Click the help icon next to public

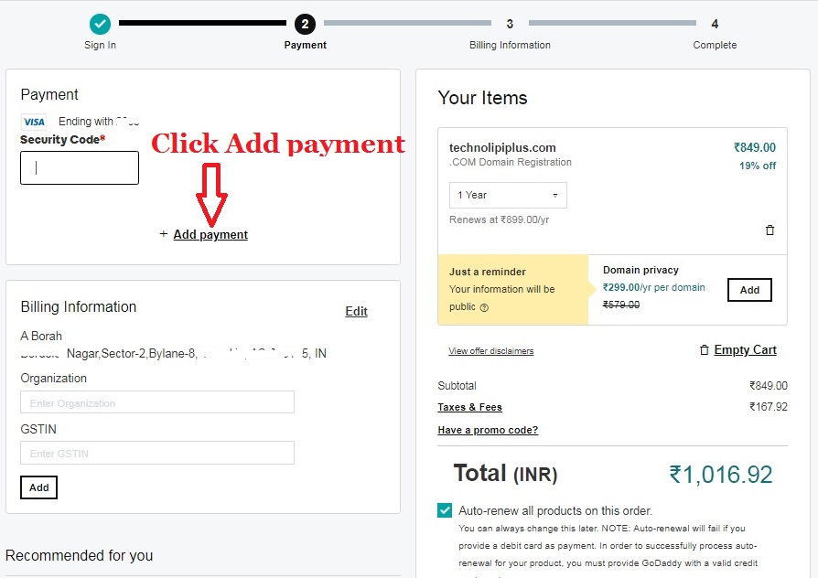pyautogui.click(x=484, y=308)
